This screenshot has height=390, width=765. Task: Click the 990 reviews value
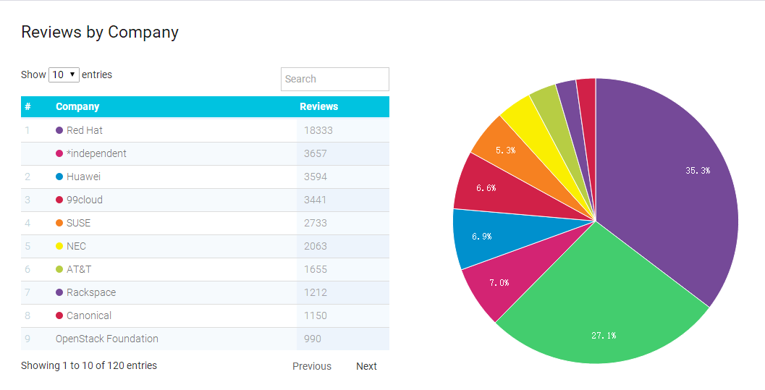tap(312, 339)
